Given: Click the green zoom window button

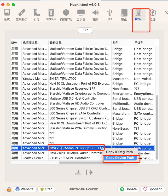Looking at the screenshot, I should [13, 5].
